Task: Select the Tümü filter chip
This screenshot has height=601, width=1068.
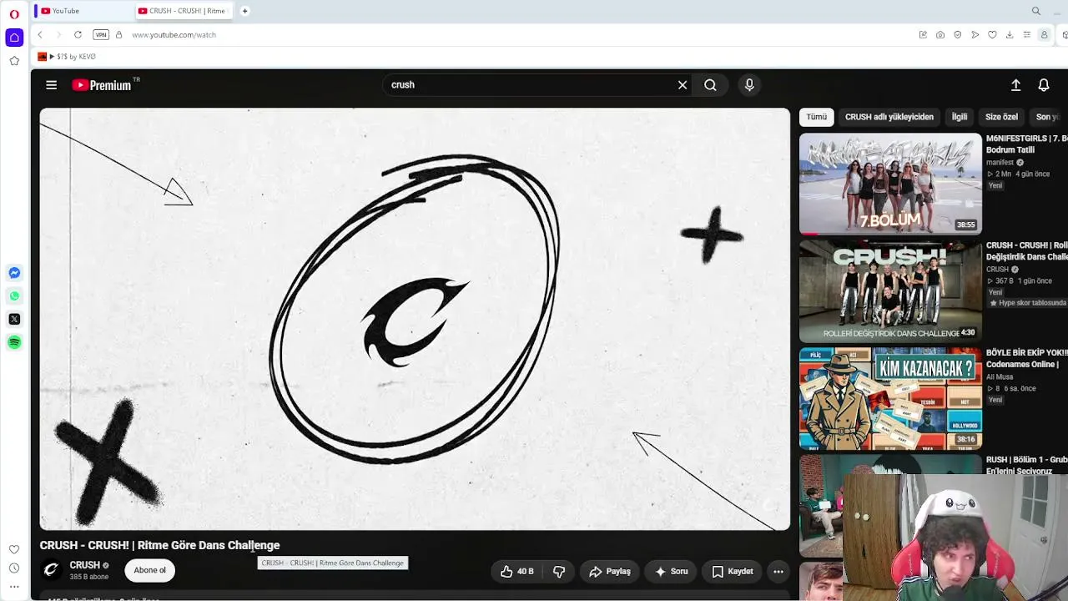Action: 817,117
